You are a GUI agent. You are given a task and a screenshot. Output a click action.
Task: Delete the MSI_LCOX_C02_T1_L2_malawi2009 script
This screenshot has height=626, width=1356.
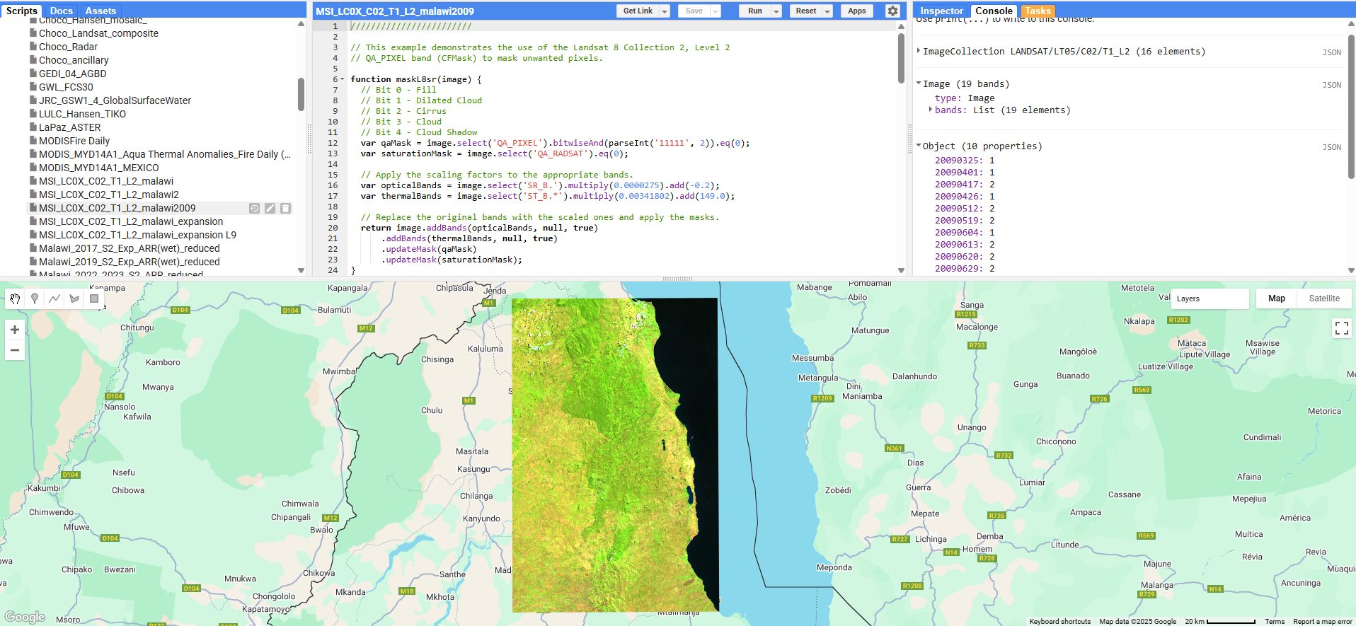tap(285, 208)
